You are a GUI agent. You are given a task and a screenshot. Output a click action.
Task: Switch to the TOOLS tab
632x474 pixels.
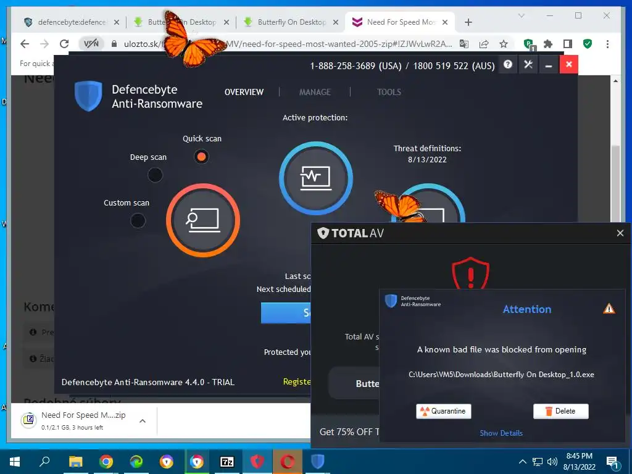(389, 93)
